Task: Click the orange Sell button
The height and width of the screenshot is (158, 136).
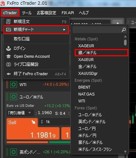Action: [33, 129]
